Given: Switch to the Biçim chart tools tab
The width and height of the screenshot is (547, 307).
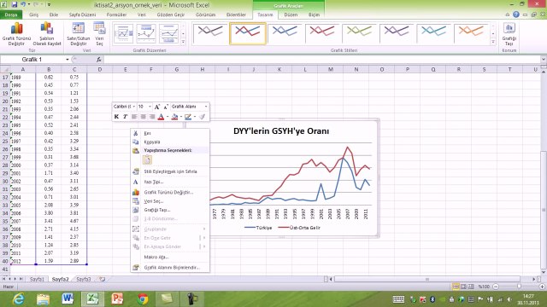Looking at the screenshot, I should click(x=314, y=14).
